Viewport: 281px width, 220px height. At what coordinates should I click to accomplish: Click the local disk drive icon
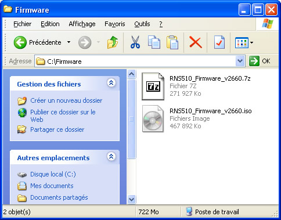22,175
